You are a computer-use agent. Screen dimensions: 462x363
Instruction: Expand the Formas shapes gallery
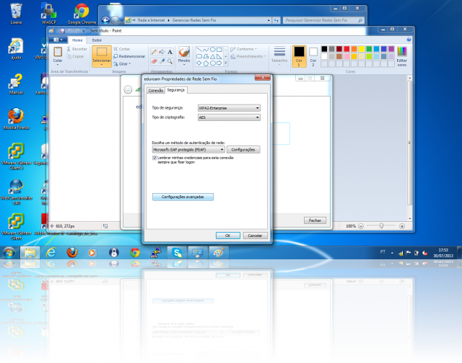pyautogui.click(x=226, y=63)
